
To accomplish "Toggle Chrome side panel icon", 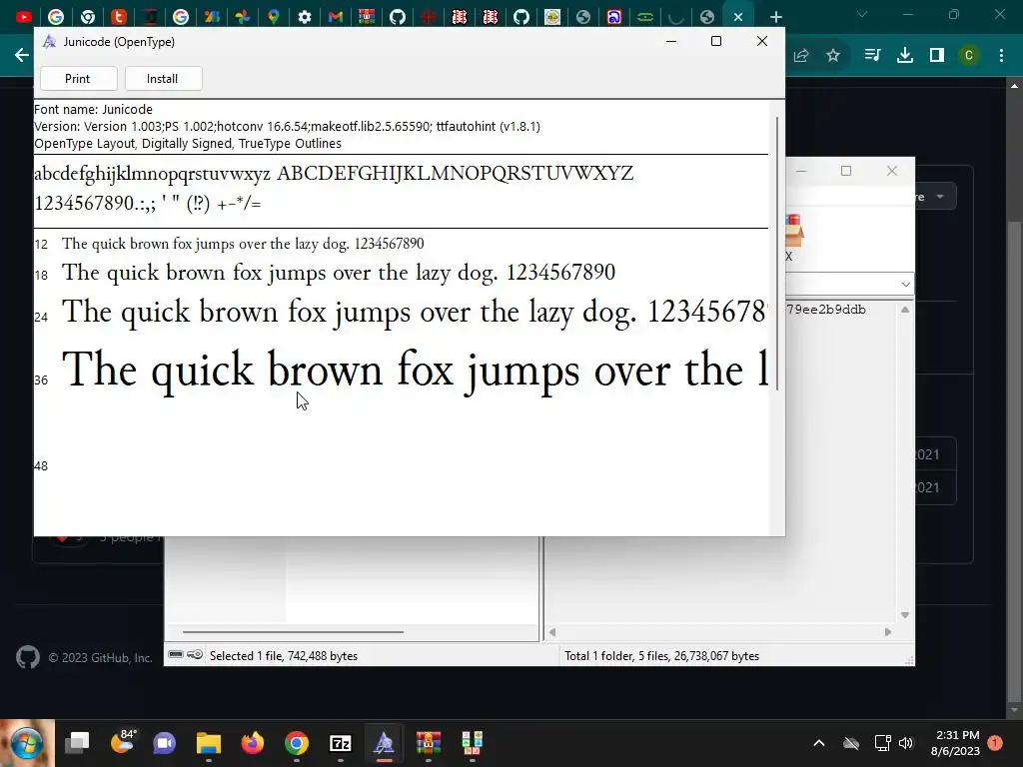I will 937,56.
